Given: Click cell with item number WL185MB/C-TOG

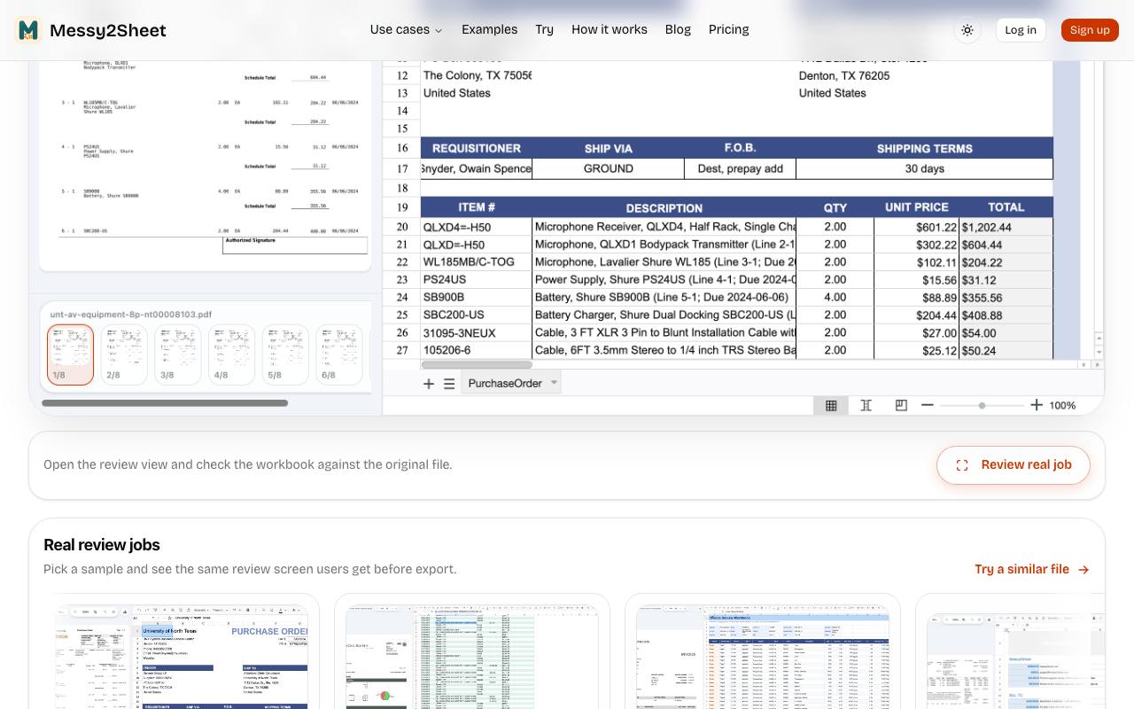Looking at the screenshot, I should click(477, 262).
